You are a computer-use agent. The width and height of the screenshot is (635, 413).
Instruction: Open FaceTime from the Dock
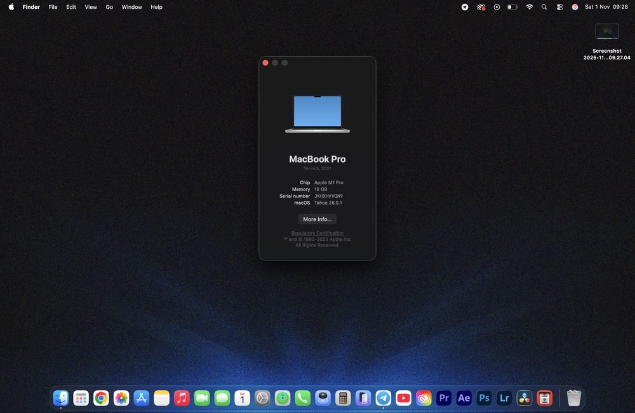[202, 398]
